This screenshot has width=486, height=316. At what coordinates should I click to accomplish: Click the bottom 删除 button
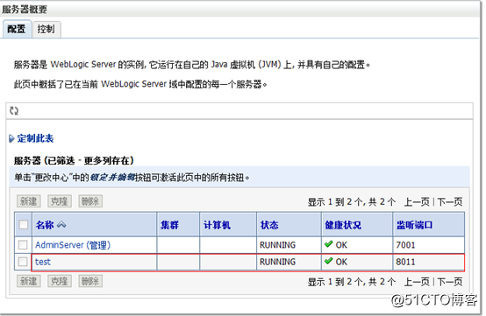point(90,281)
